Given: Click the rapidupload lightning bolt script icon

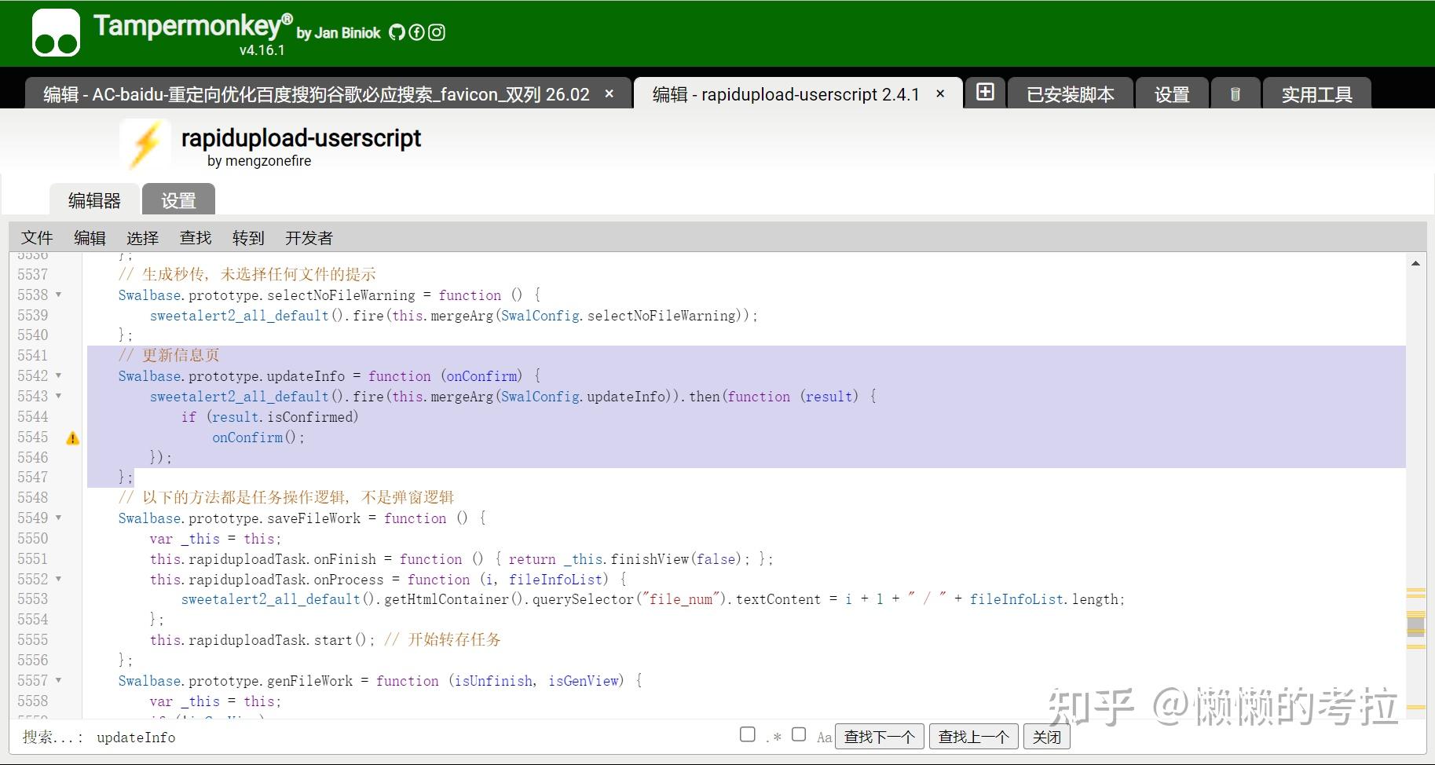Looking at the screenshot, I should 145,145.
